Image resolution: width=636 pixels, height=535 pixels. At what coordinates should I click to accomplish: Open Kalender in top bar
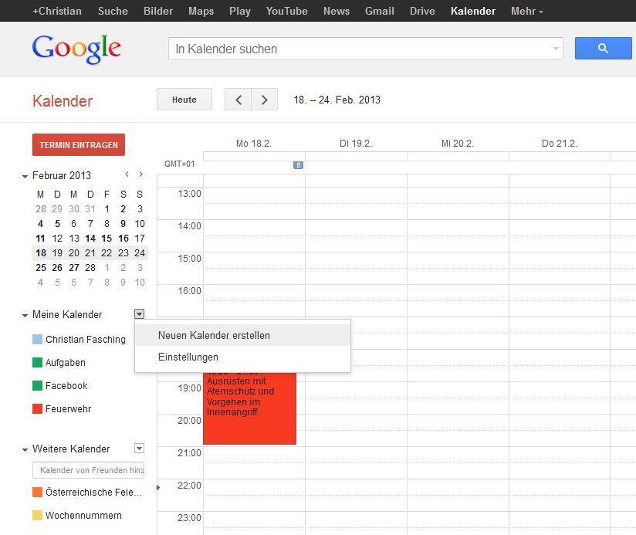[x=473, y=11]
